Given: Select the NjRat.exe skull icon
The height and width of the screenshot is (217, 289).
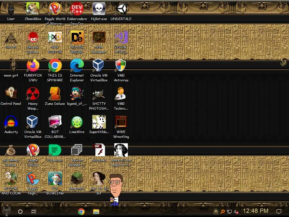Looking at the screenshot, I should point(99,9).
